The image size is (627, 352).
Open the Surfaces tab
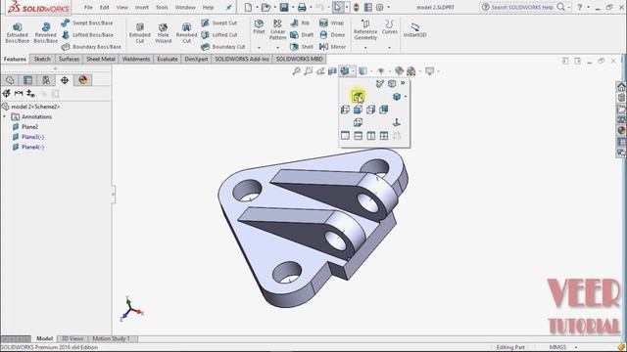(x=69, y=59)
